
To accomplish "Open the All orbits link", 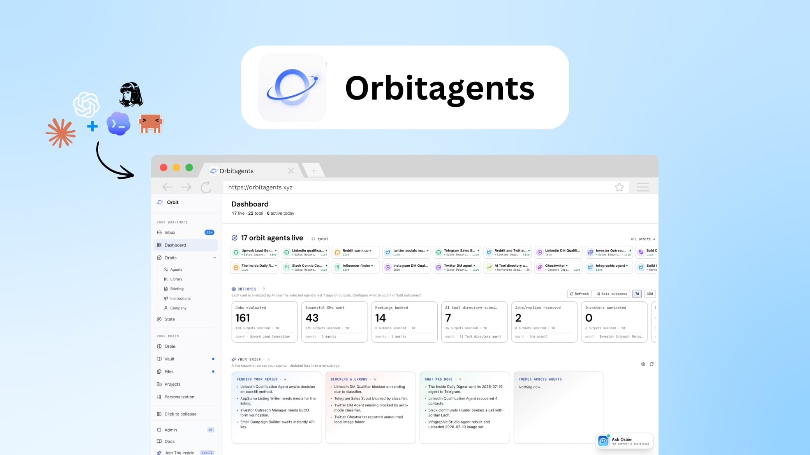I will pyautogui.click(x=643, y=239).
